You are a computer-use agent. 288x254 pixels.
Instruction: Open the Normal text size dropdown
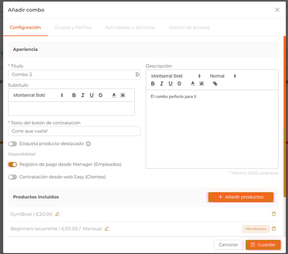223,76
